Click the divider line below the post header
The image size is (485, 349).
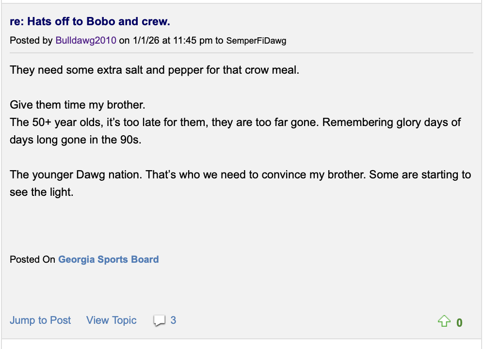[x=241, y=52]
